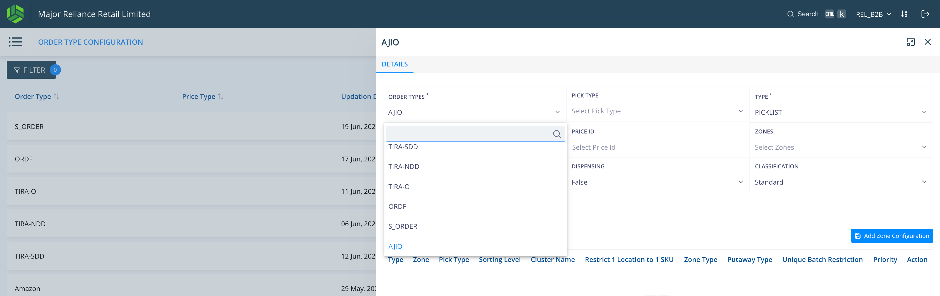
Task: Click the search magnifier icon in header
Action: coord(790,14)
